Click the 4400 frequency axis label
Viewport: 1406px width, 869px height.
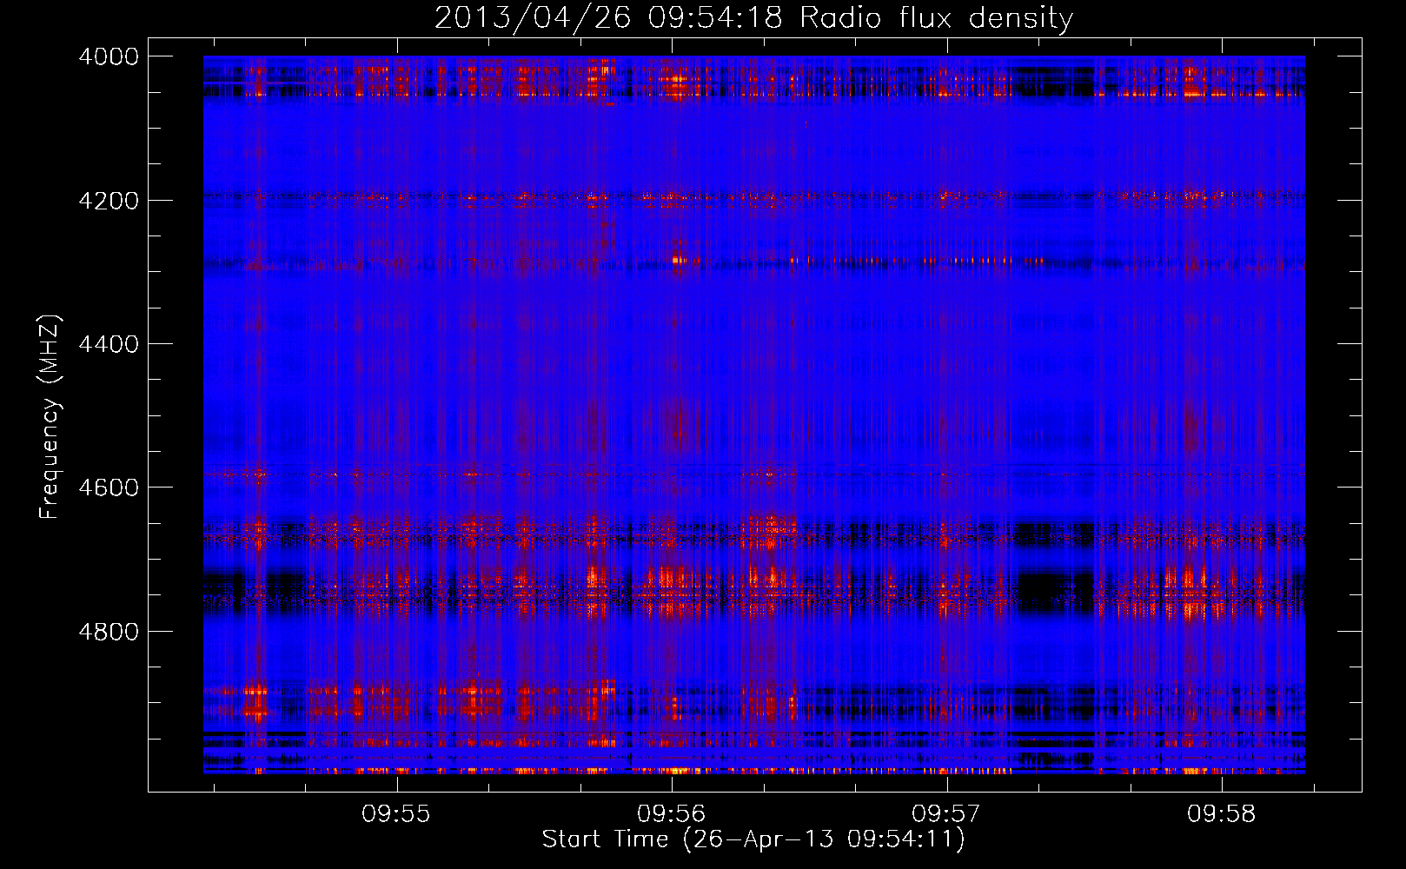pos(109,344)
